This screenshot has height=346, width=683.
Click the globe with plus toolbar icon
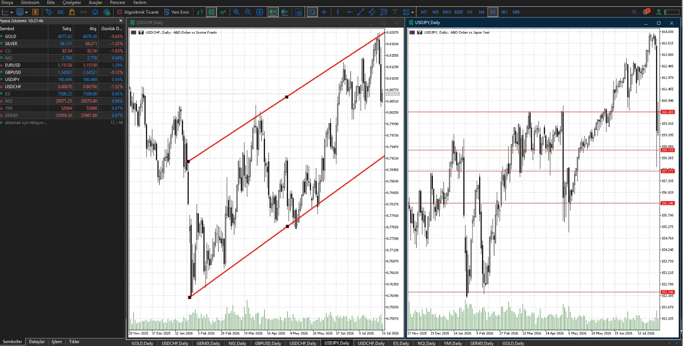coord(107,12)
